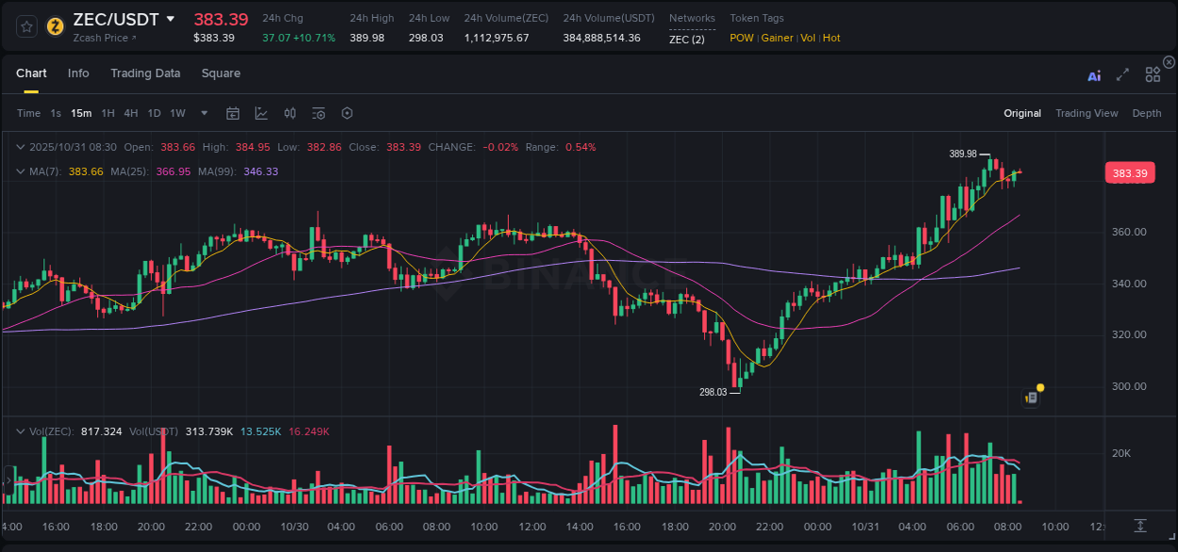Open chart settings via the hexagon gear icon
Image resolution: width=1178 pixels, height=552 pixels.
tap(347, 113)
